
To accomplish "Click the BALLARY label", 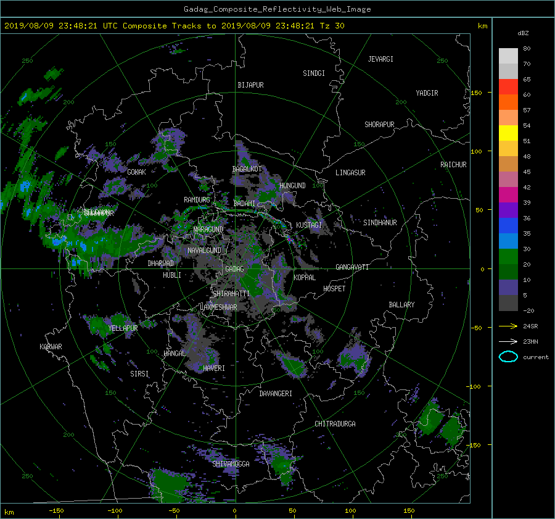I will pos(401,305).
